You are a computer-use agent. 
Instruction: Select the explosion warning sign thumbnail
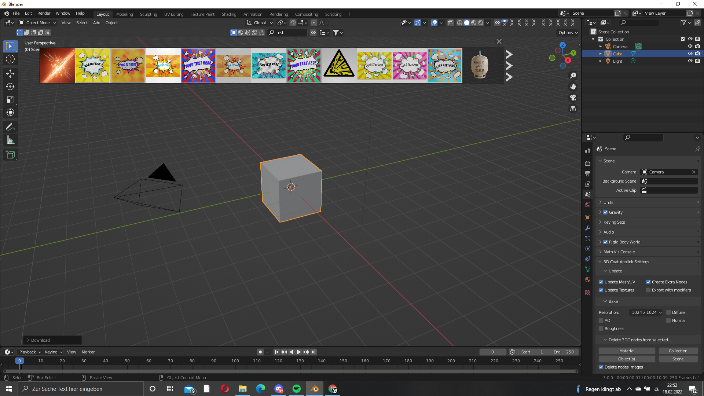pos(338,65)
